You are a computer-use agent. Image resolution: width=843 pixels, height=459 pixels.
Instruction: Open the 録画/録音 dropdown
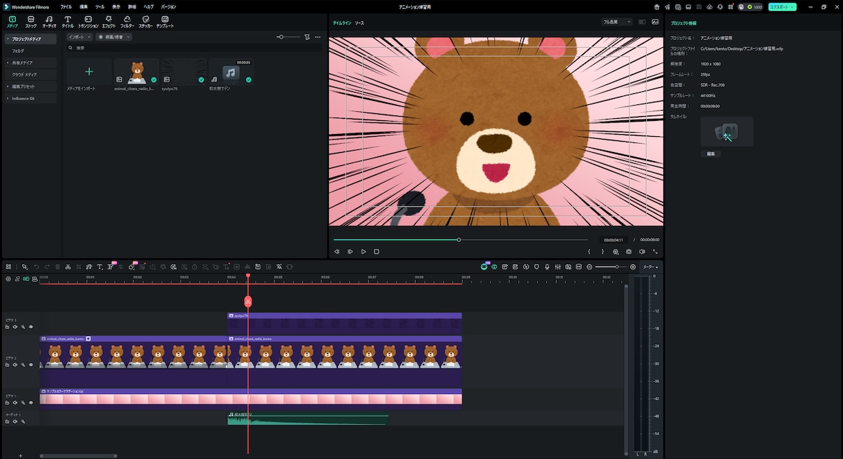pyautogui.click(x=114, y=37)
